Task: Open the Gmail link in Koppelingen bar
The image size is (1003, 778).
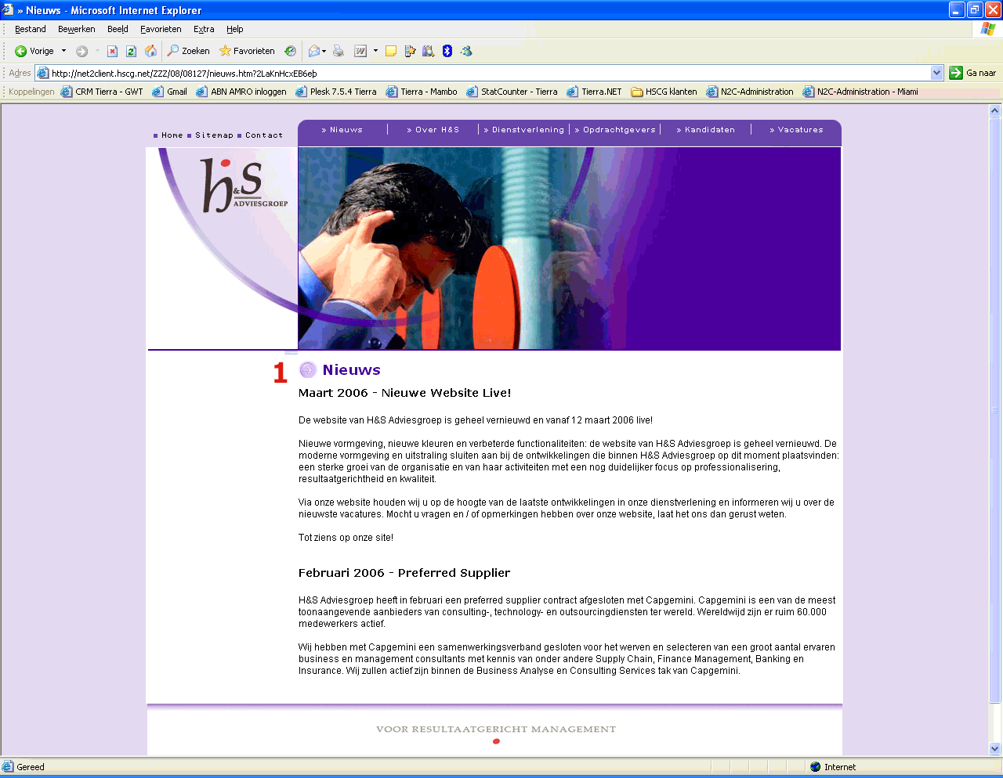Action: (169, 92)
